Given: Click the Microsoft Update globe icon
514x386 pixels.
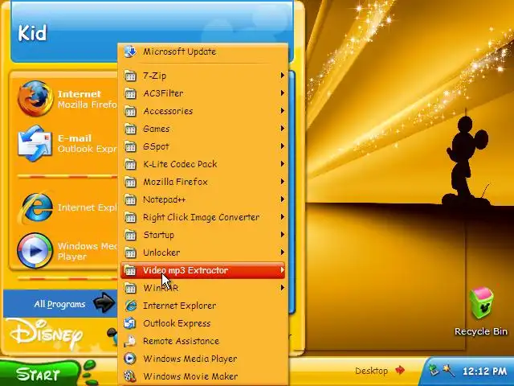Looking at the screenshot, I should (130, 51).
